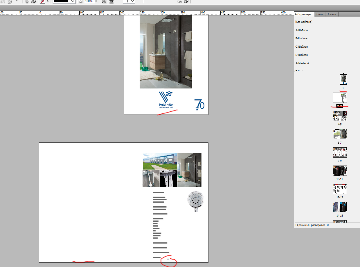Click the 14-15 spread number label
360x267 pixels.
(x=340, y=216)
